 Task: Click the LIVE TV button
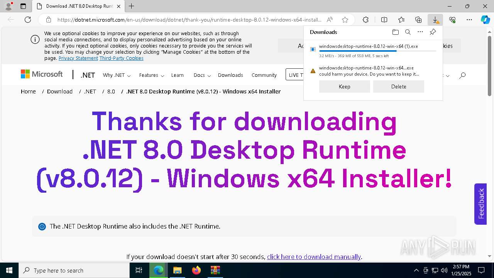pos(295,75)
